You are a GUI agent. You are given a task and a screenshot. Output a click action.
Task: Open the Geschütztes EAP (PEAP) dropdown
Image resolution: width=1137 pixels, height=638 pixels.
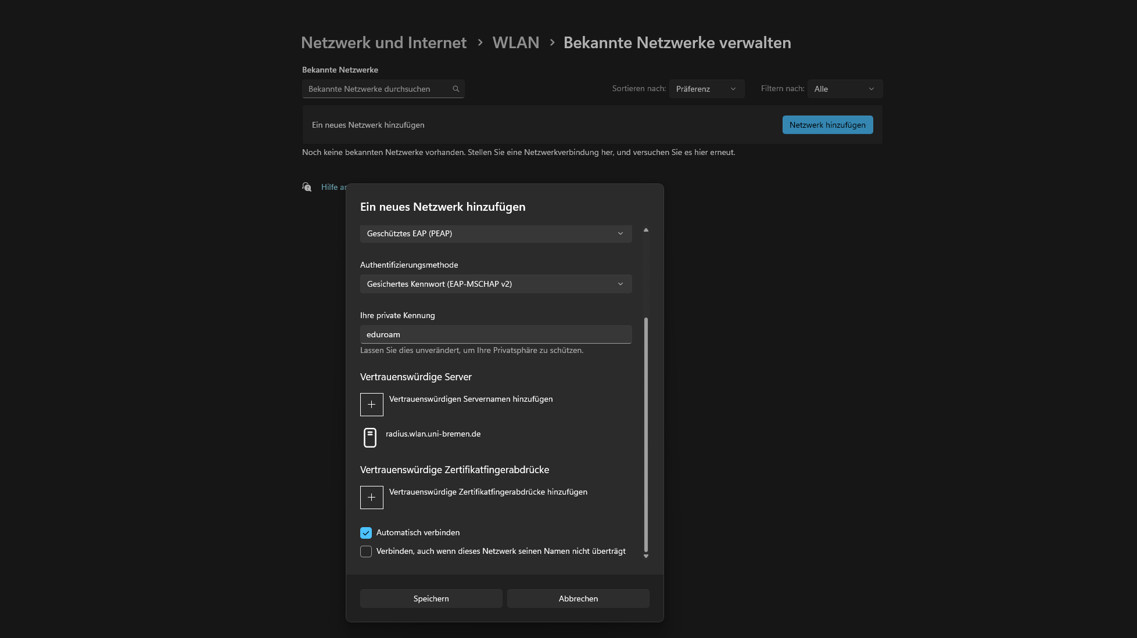pos(496,233)
